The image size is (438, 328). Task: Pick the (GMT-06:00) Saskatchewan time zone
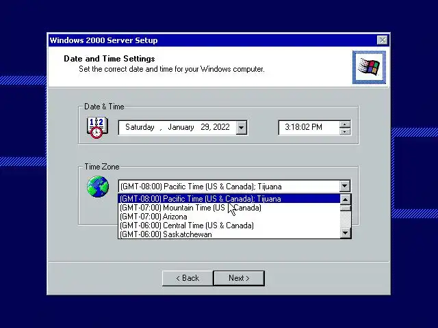229,234
